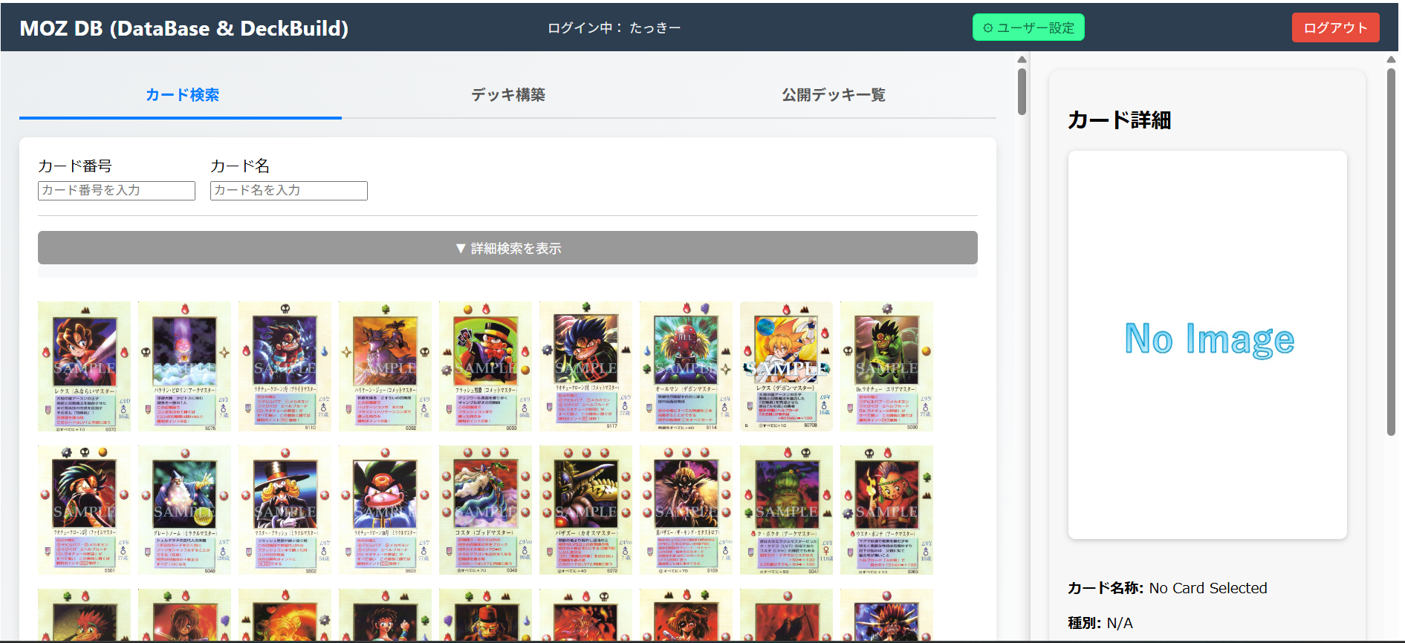Select the カード検索 tab
Image resolution: width=1405 pixels, height=643 pixels.
tap(181, 95)
